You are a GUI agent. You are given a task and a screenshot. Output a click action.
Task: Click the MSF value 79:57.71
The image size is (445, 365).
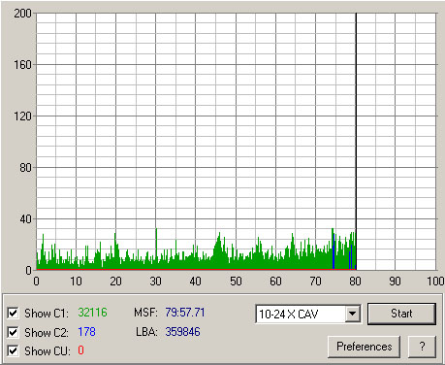185,313
